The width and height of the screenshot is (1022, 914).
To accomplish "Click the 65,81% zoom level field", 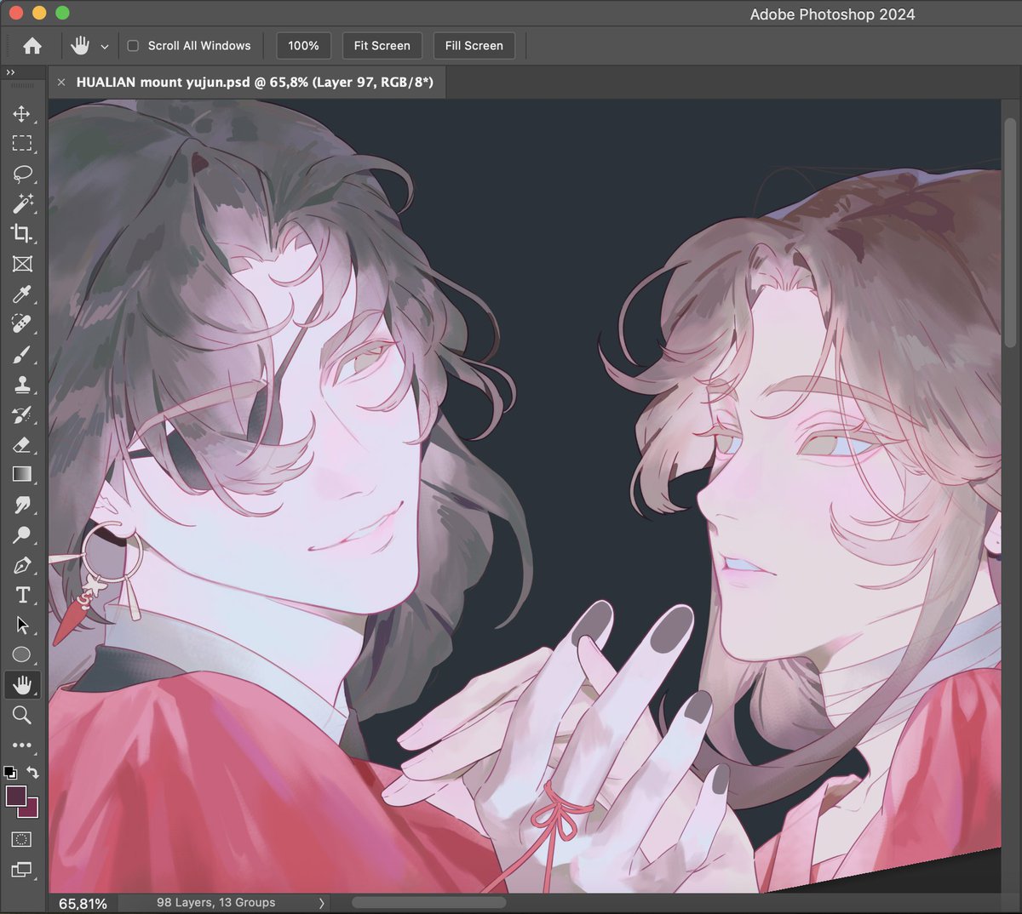I will pyautogui.click(x=83, y=903).
